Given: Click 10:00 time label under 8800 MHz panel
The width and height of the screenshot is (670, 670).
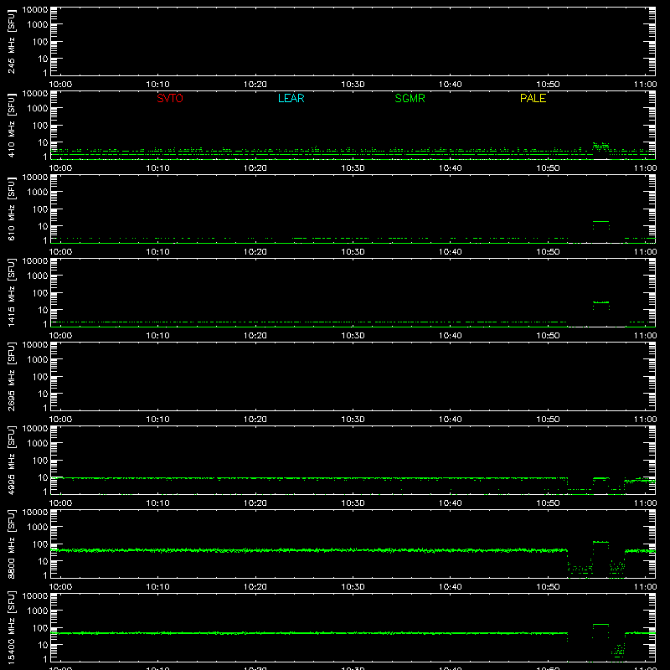Looking at the screenshot, I should click(x=60, y=587).
